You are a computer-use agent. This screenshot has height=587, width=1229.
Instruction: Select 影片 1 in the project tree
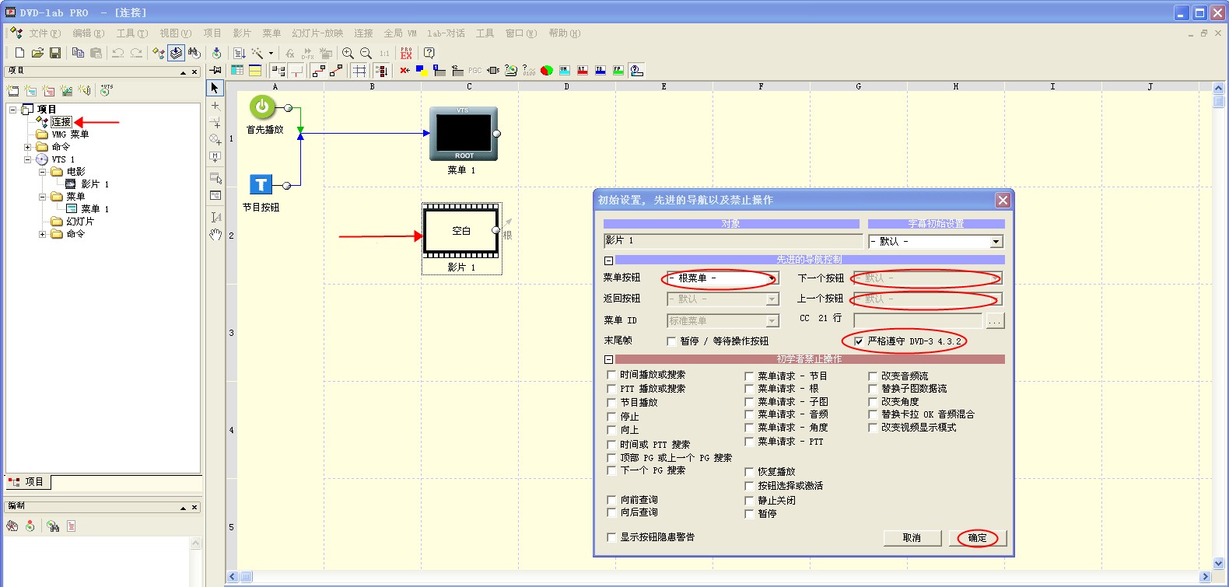95,184
